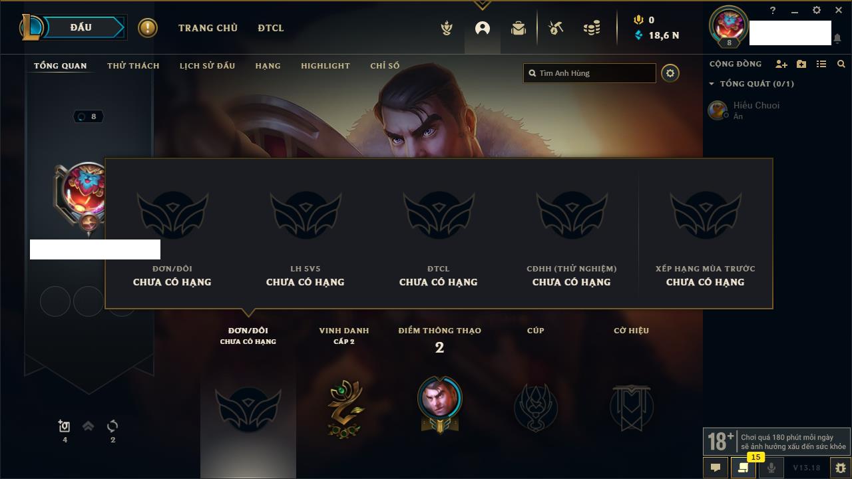Open the missions panel with badge 15
852x479 pixels.
743,468
